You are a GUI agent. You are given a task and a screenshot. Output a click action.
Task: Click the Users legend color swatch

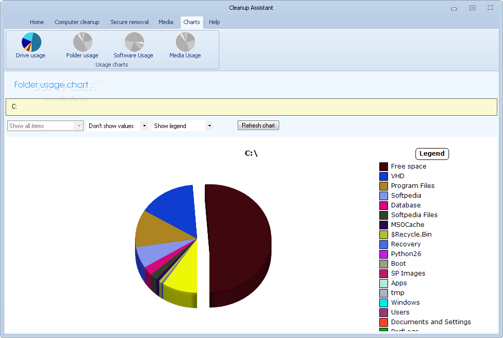384,312
